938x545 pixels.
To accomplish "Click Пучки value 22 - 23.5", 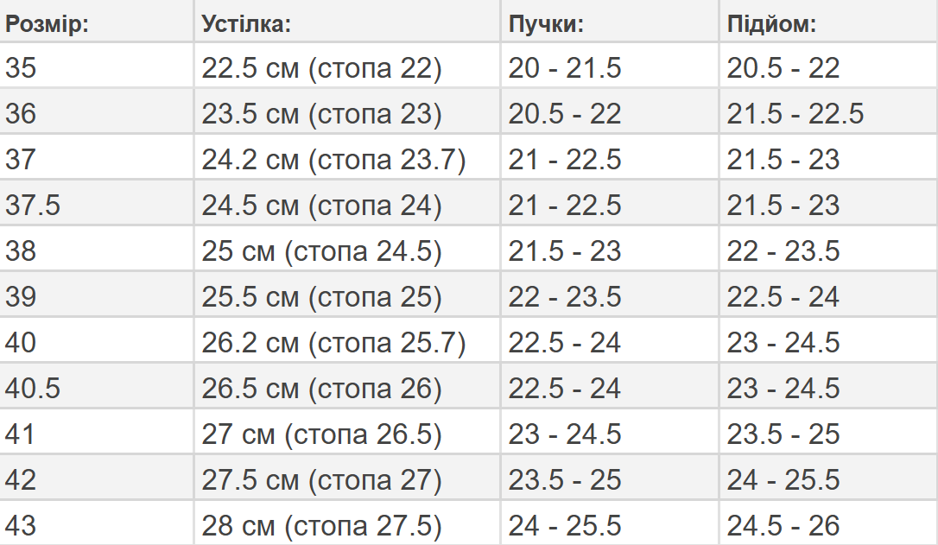I will pos(565,297).
